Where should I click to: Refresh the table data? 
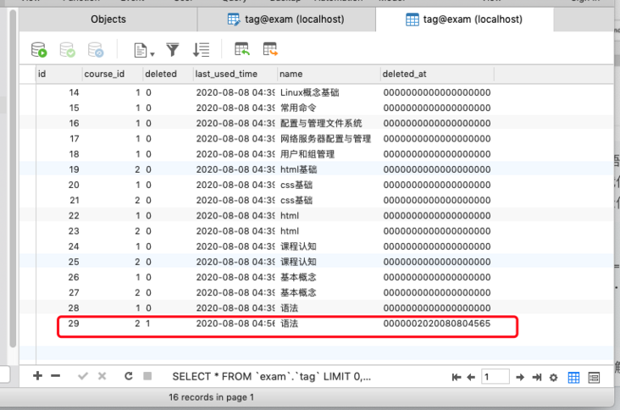point(129,376)
